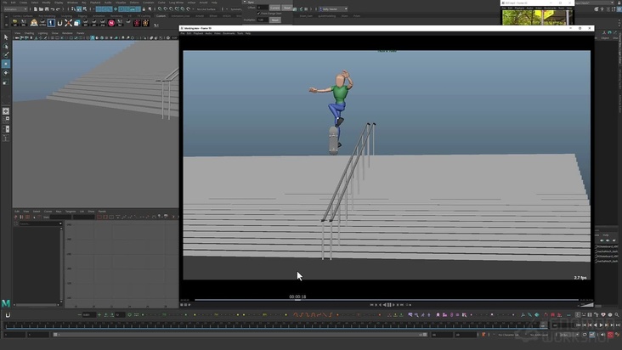Click Maya's play backwards button
Image resolution: width=622 pixels, height=350 pixels.
coord(595,325)
